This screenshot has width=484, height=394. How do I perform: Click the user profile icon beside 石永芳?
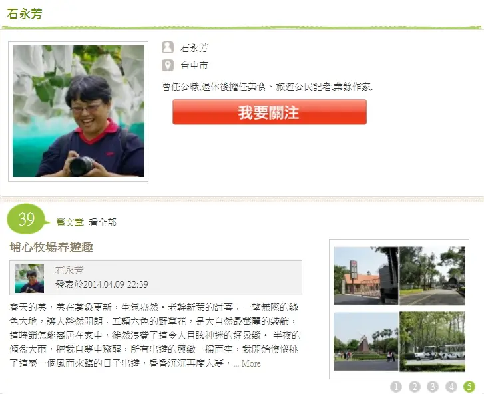pyautogui.click(x=168, y=47)
